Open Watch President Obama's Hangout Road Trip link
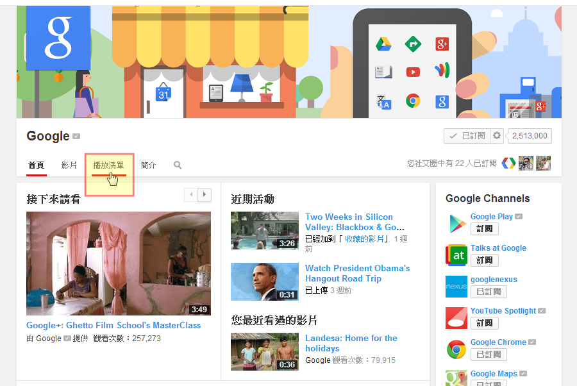 coord(357,273)
